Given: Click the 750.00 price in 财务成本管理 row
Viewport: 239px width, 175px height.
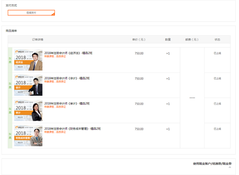Looking at the screenshot, I should coord(139,129).
